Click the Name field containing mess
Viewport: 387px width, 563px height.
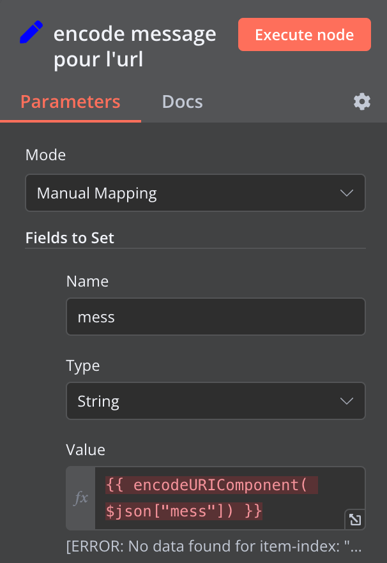pyautogui.click(x=215, y=317)
